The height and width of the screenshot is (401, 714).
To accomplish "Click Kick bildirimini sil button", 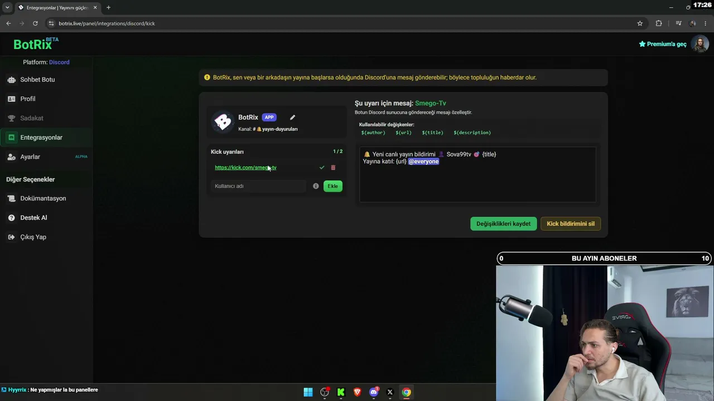I will click(571, 224).
